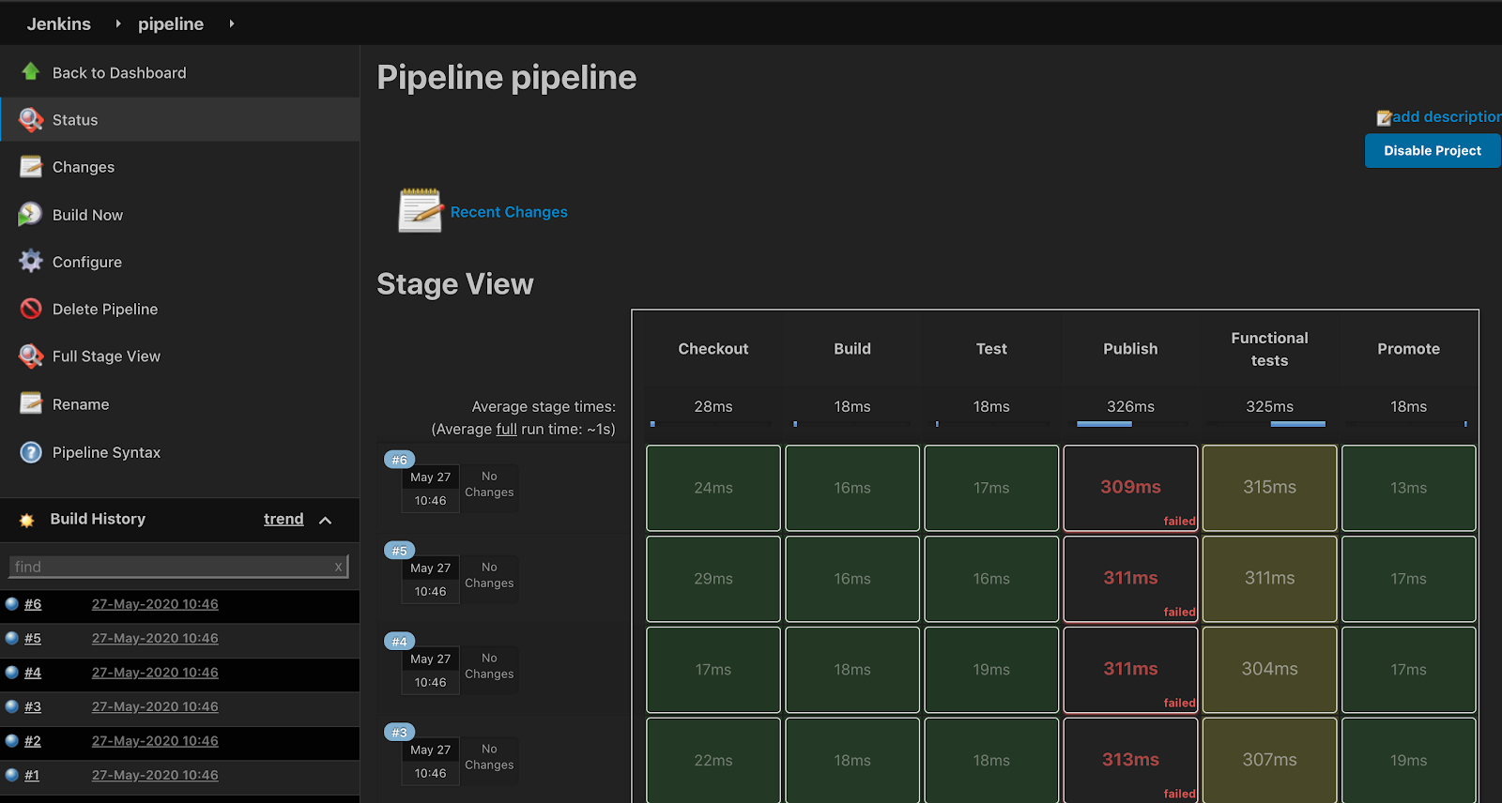Screen dimensions: 1502x803
Task: Click the Delete Pipeline red prohibition icon
Action: [x=31, y=309]
